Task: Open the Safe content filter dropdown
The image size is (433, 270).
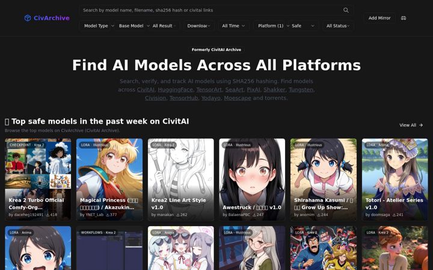Action: 303,26
